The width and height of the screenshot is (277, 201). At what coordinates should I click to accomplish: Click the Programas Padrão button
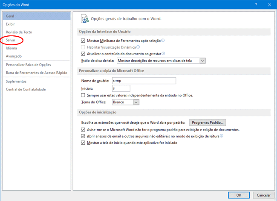pos(207,122)
